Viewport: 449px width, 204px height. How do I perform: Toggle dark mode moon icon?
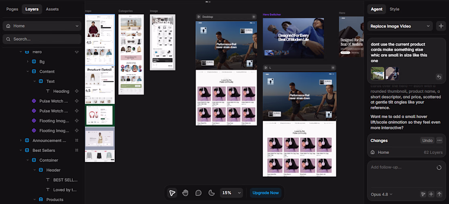211,193
